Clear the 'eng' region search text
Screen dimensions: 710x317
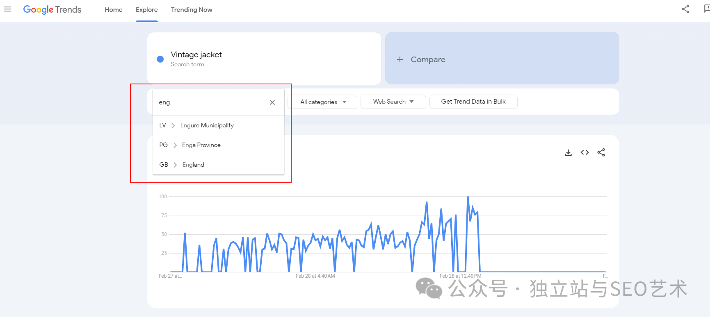pos(272,102)
